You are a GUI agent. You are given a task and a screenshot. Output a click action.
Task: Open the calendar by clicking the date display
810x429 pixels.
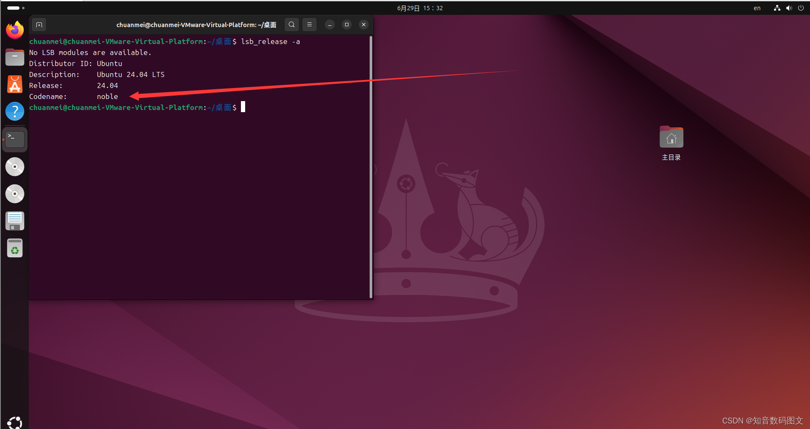[419, 8]
